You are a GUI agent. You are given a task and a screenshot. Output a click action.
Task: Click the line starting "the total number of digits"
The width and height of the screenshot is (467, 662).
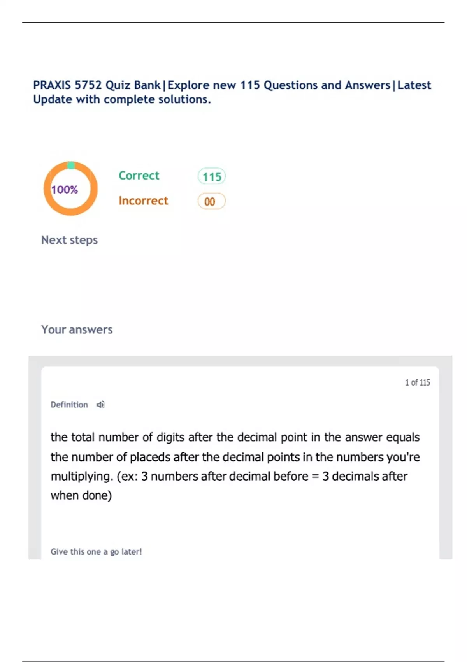point(235,437)
